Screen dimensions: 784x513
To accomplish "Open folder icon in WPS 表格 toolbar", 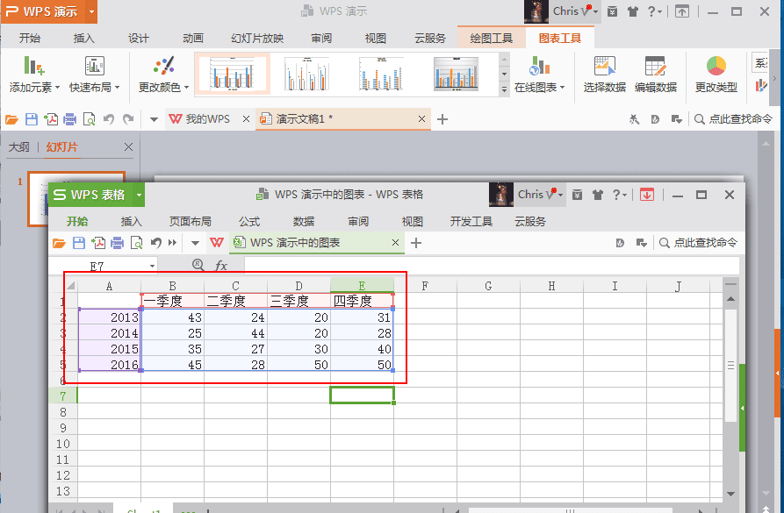I will 59,243.
